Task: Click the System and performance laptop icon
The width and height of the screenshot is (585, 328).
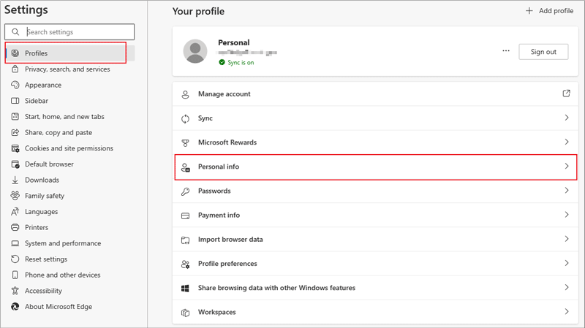Action: click(15, 243)
